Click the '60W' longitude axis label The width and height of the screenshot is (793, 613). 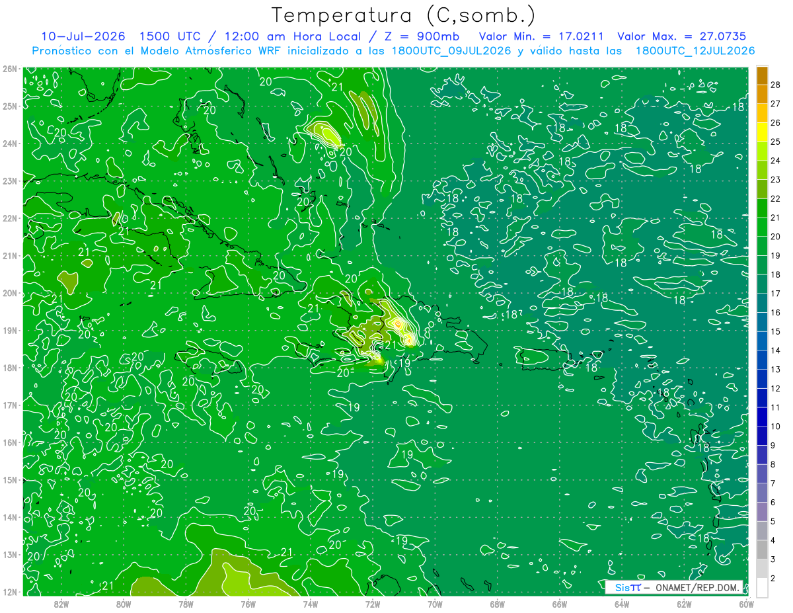pyautogui.click(x=746, y=604)
